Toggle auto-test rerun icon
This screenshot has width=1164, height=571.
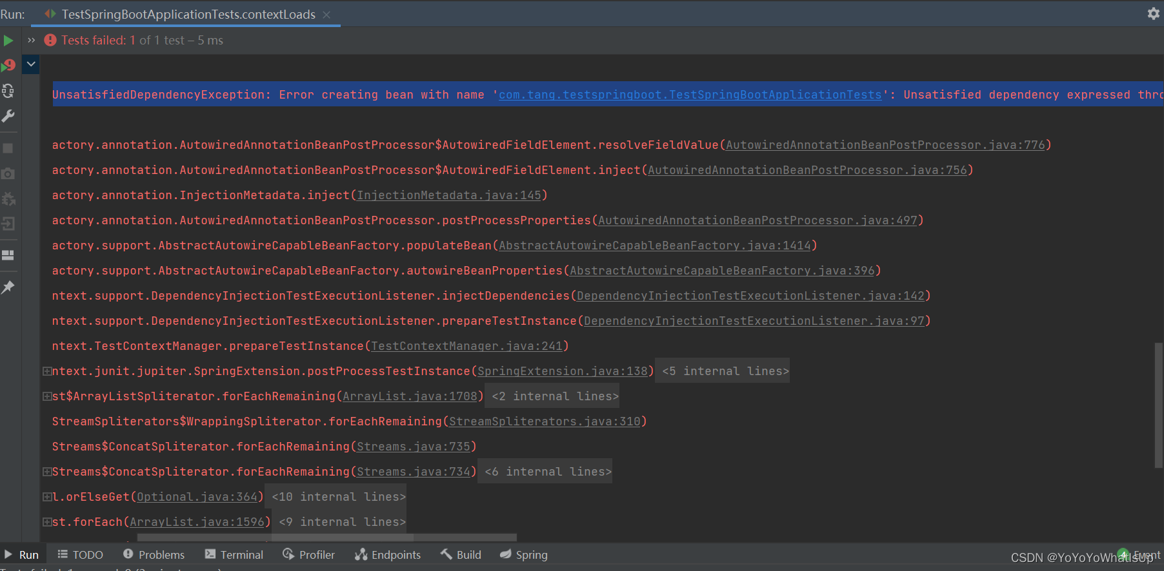pyautogui.click(x=8, y=91)
